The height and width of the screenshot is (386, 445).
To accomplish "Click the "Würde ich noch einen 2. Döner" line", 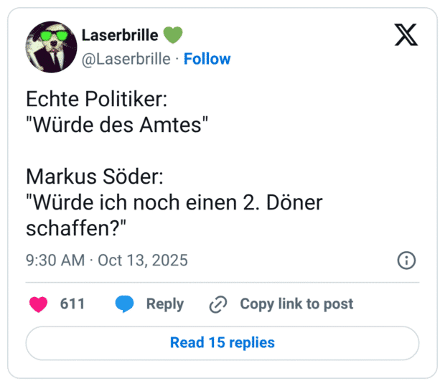I will pyautogui.click(x=174, y=202).
